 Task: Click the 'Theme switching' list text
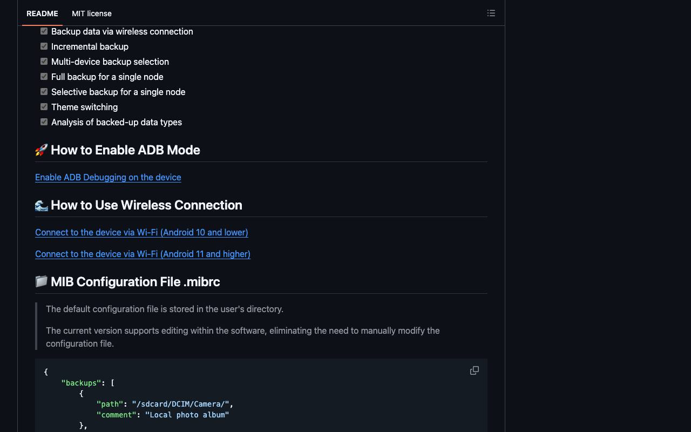pyautogui.click(x=84, y=107)
